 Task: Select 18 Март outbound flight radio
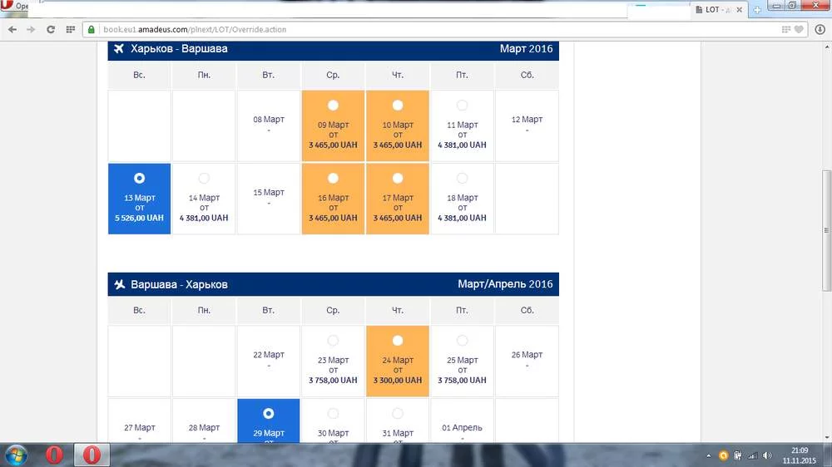point(462,178)
